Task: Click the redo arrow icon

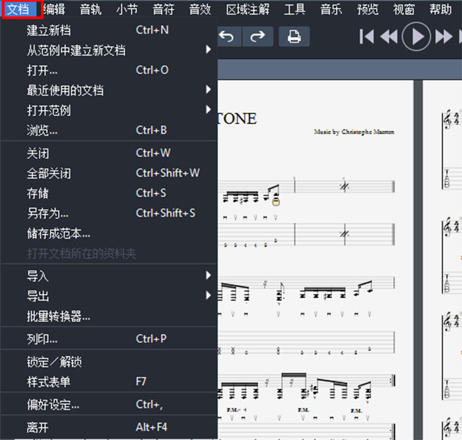Action: pos(257,36)
